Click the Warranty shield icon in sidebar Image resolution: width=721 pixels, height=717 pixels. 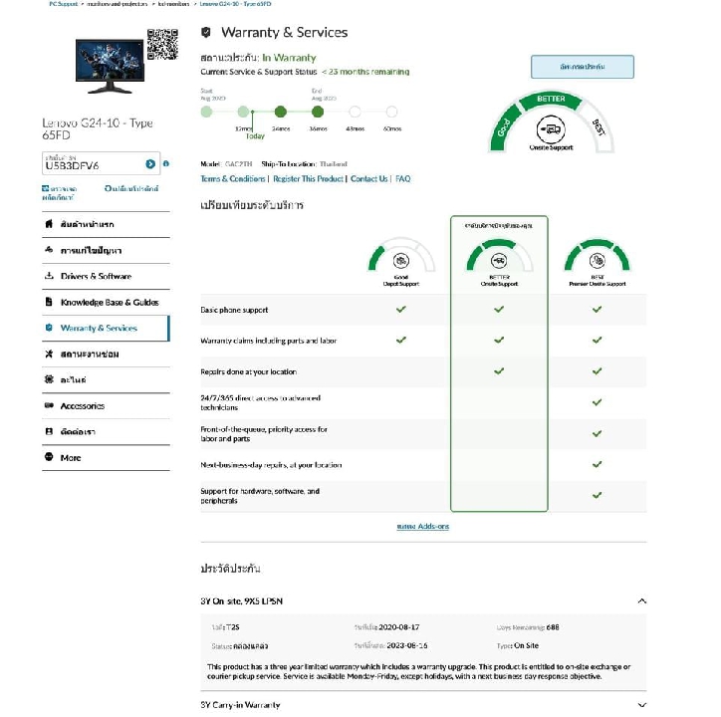click(x=49, y=328)
